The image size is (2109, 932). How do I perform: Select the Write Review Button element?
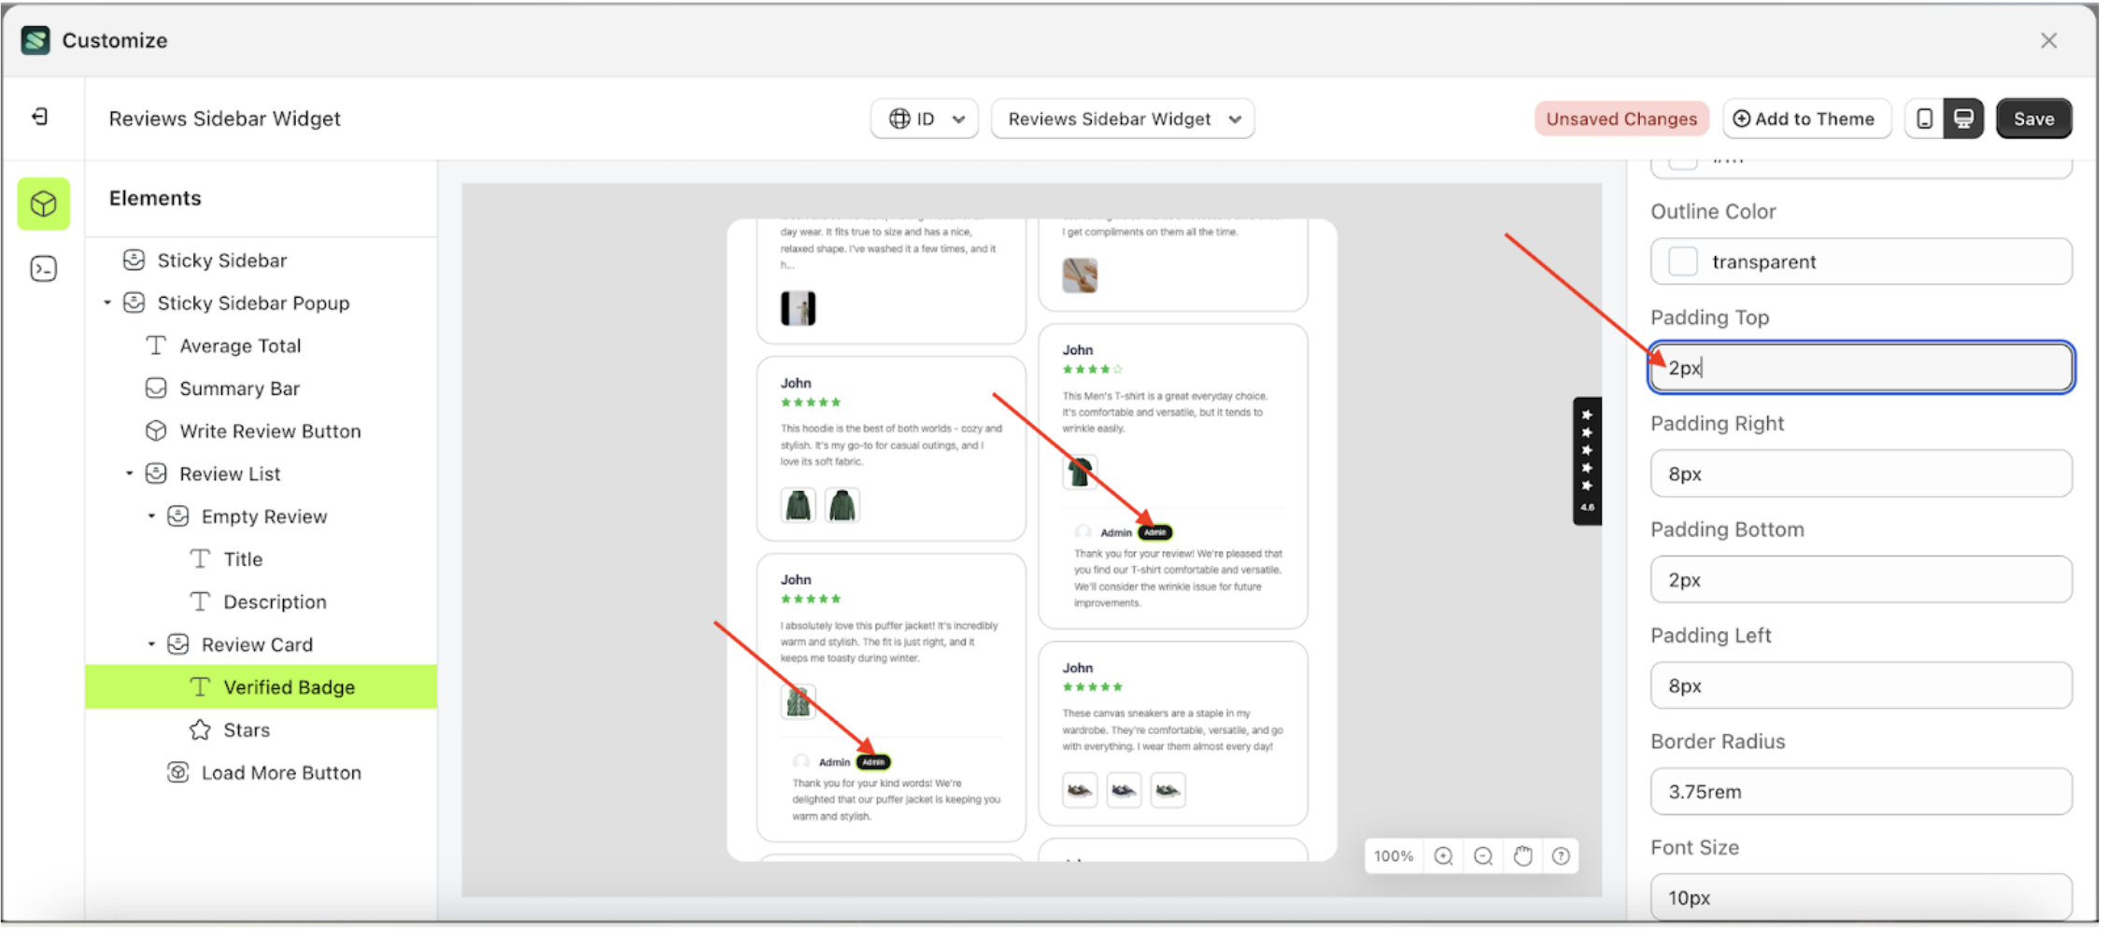pyautogui.click(x=269, y=431)
